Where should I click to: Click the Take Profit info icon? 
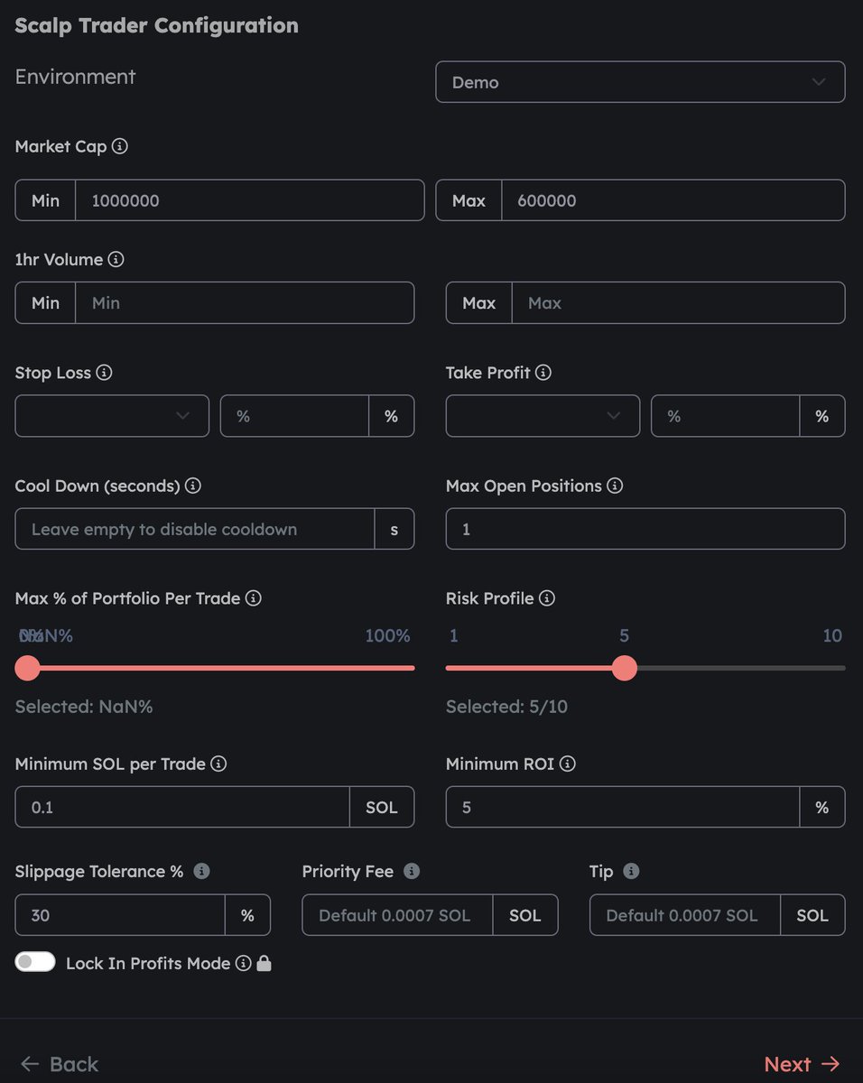tap(543, 372)
